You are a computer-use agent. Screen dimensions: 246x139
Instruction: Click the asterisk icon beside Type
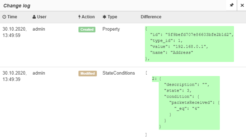[x=104, y=17]
